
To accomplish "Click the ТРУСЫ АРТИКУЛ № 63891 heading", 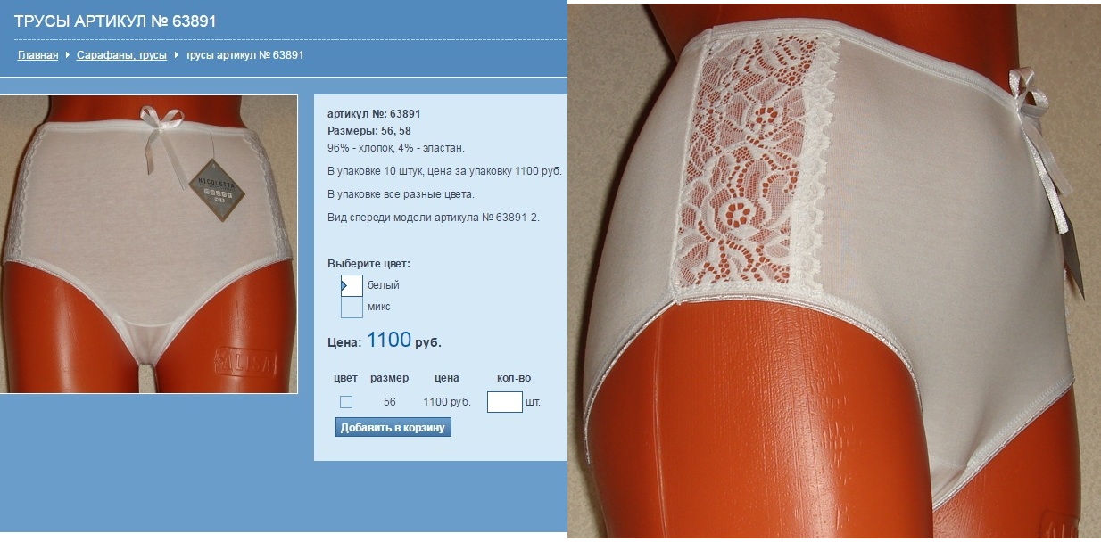I will [x=115, y=21].
